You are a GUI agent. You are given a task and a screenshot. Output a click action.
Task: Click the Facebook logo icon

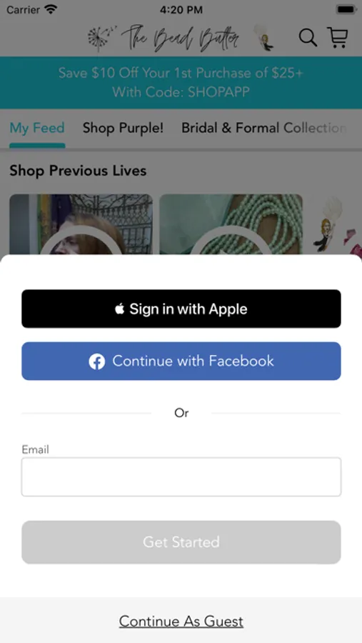(97, 362)
